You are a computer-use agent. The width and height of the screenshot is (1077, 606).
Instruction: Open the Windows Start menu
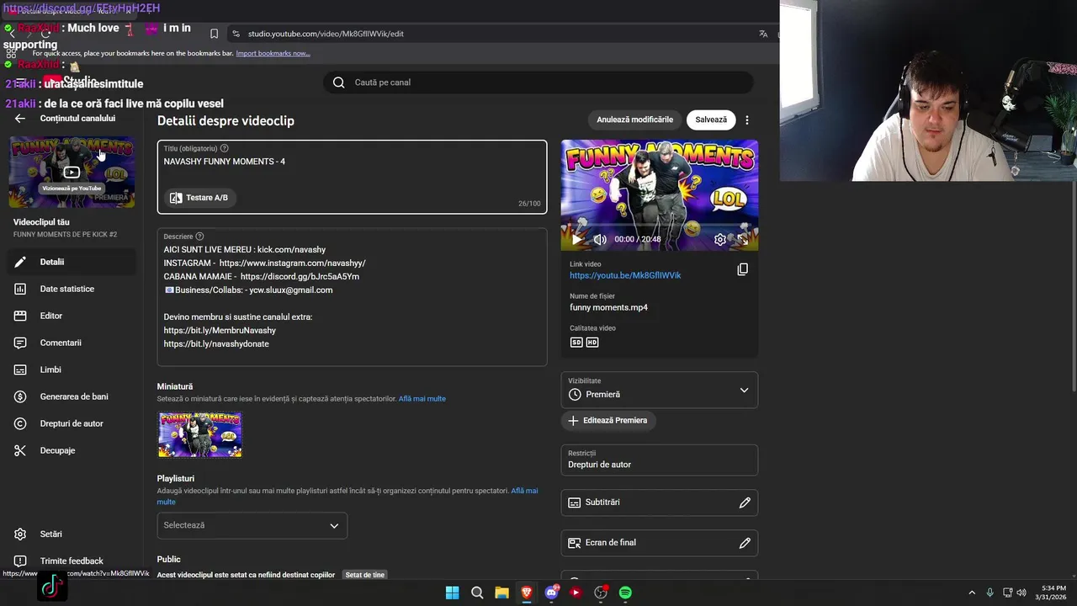point(452,593)
